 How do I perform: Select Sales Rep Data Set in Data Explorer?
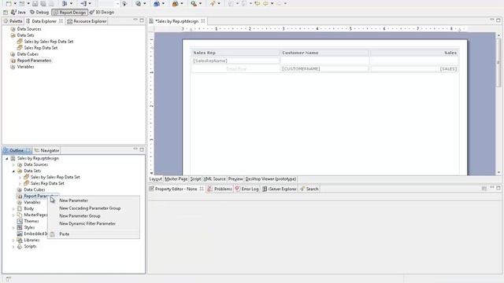click(41, 48)
